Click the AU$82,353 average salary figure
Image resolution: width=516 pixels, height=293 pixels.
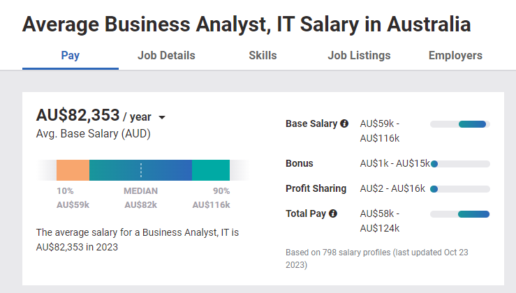pyautogui.click(x=78, y=115)
